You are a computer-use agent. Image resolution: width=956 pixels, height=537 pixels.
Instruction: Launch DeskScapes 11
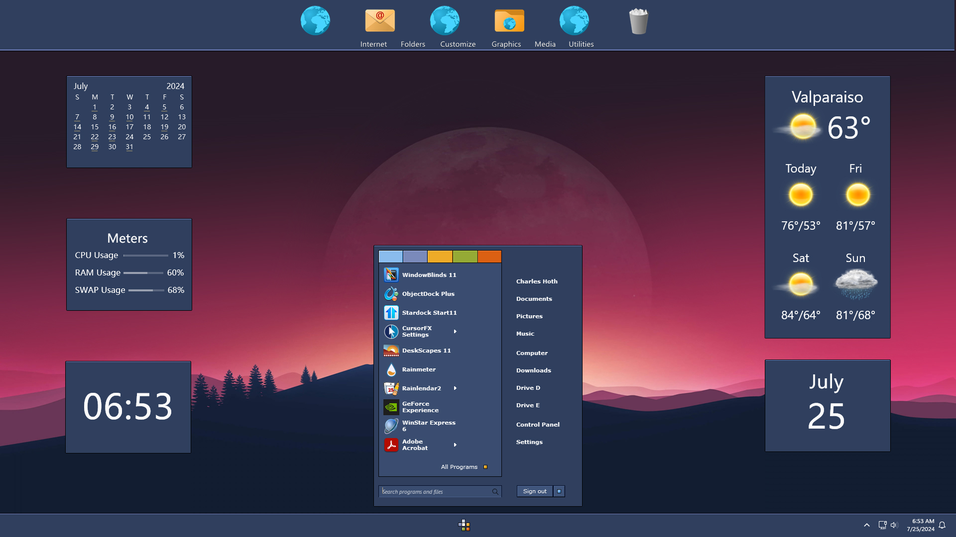(x=426, y=351)
